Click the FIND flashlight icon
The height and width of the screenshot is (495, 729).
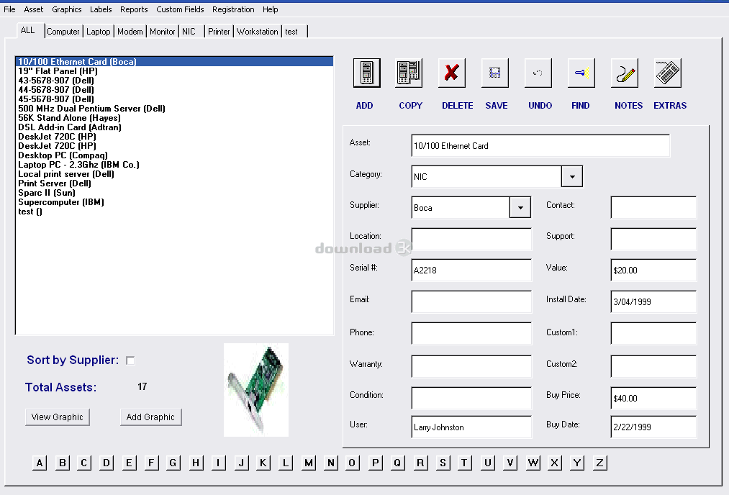click(x=581, y=73)
